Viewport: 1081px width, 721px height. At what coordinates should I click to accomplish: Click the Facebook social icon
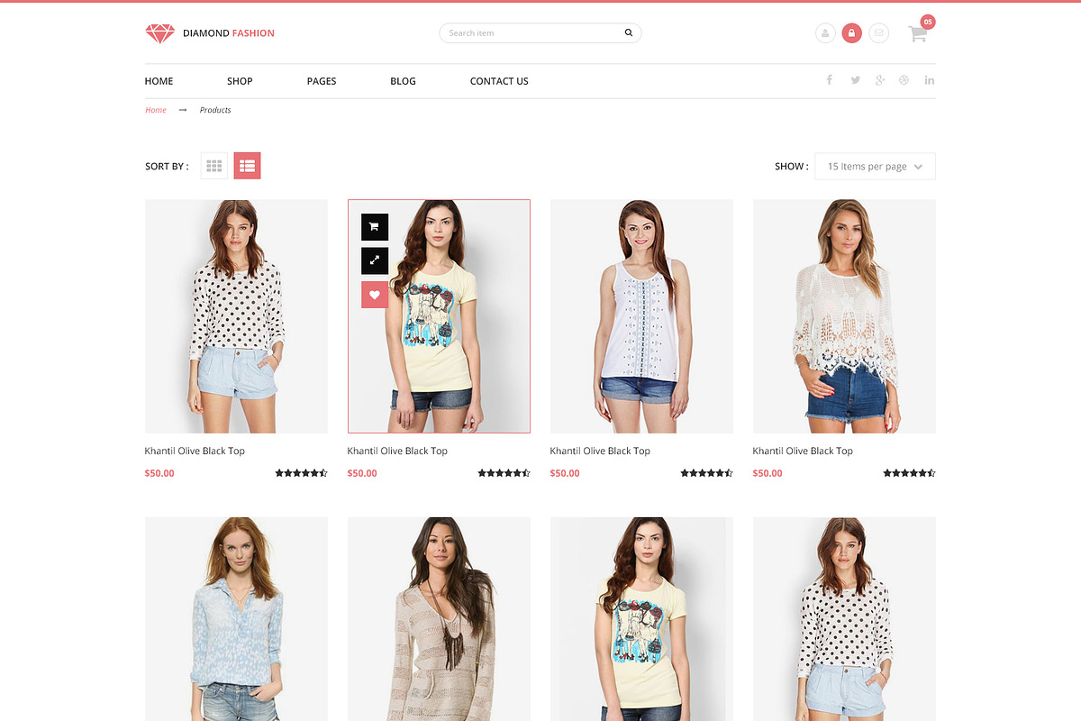[830, 80]
